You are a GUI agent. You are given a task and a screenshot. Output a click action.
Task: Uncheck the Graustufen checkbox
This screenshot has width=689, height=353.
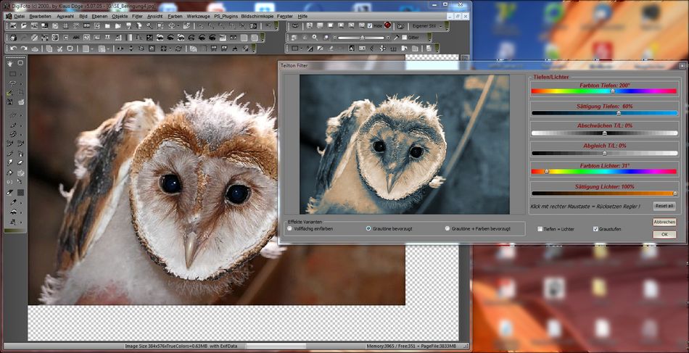click(x=595, y=228)
